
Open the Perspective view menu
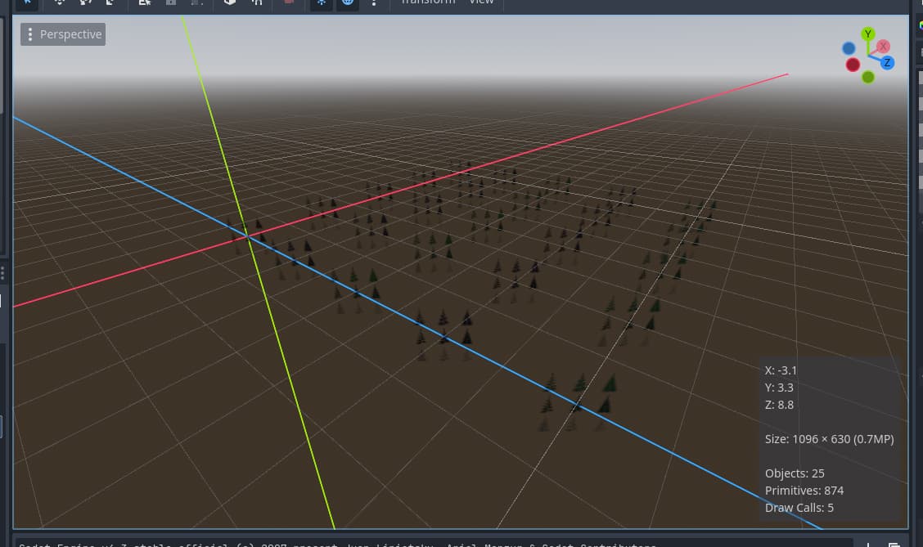pyautogui.click(x=63, y=34)
